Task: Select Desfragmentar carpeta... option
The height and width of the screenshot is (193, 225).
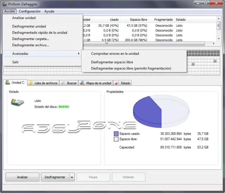Action: tap(43, 39)
